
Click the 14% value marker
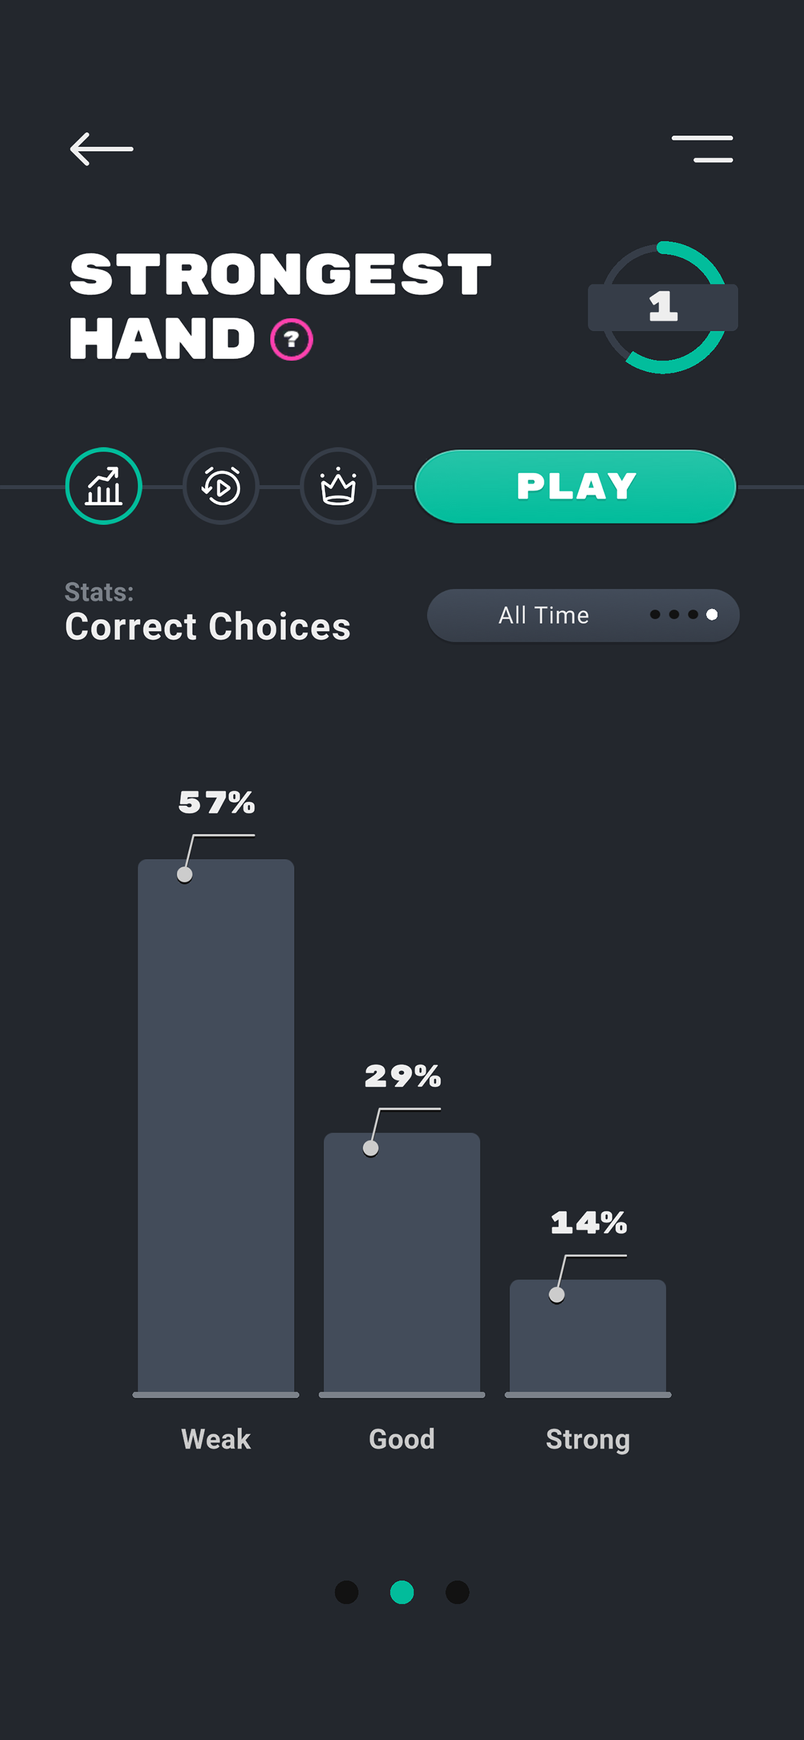pyautogui.click(x=557, y=1295)
